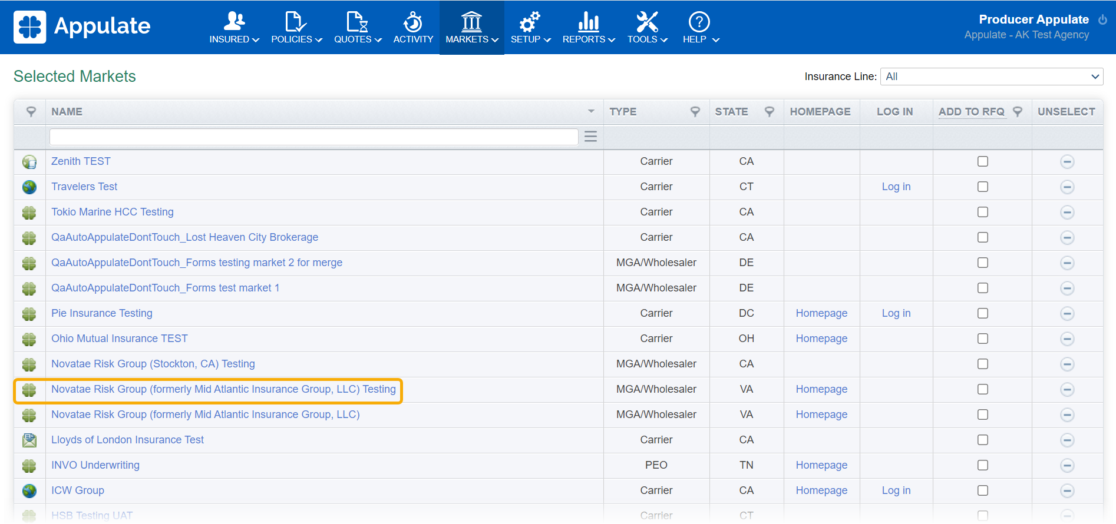Open the Insurance Line dropdown

tap(991, 77)
